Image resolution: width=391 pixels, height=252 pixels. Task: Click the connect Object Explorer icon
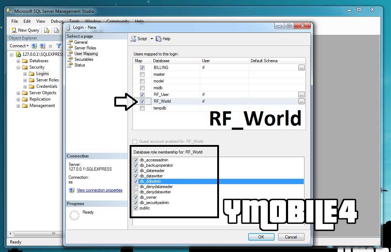coord(34,46)
